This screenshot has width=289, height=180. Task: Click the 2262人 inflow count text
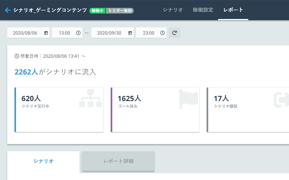pyautogui.click(x=26, y=72)
